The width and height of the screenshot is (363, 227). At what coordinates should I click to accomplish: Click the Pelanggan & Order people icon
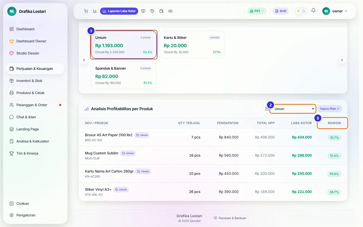click(x=12, y=105)
